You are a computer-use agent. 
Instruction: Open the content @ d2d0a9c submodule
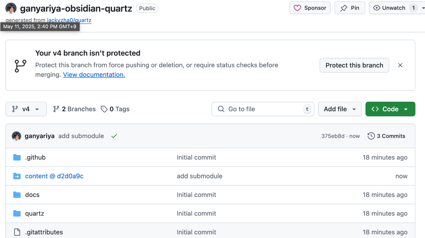pyautogui.click(x=54, y=176)
